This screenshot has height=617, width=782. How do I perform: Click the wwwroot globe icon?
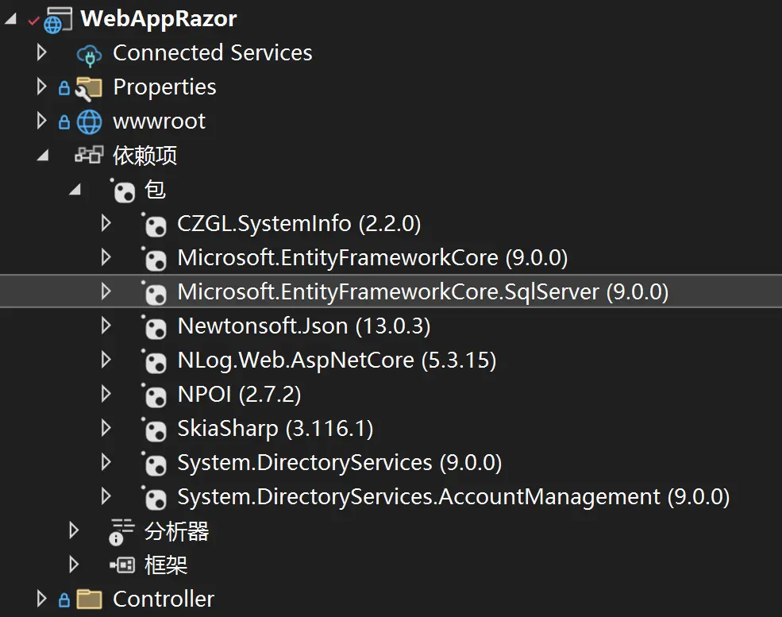click(x=89, y=122)
